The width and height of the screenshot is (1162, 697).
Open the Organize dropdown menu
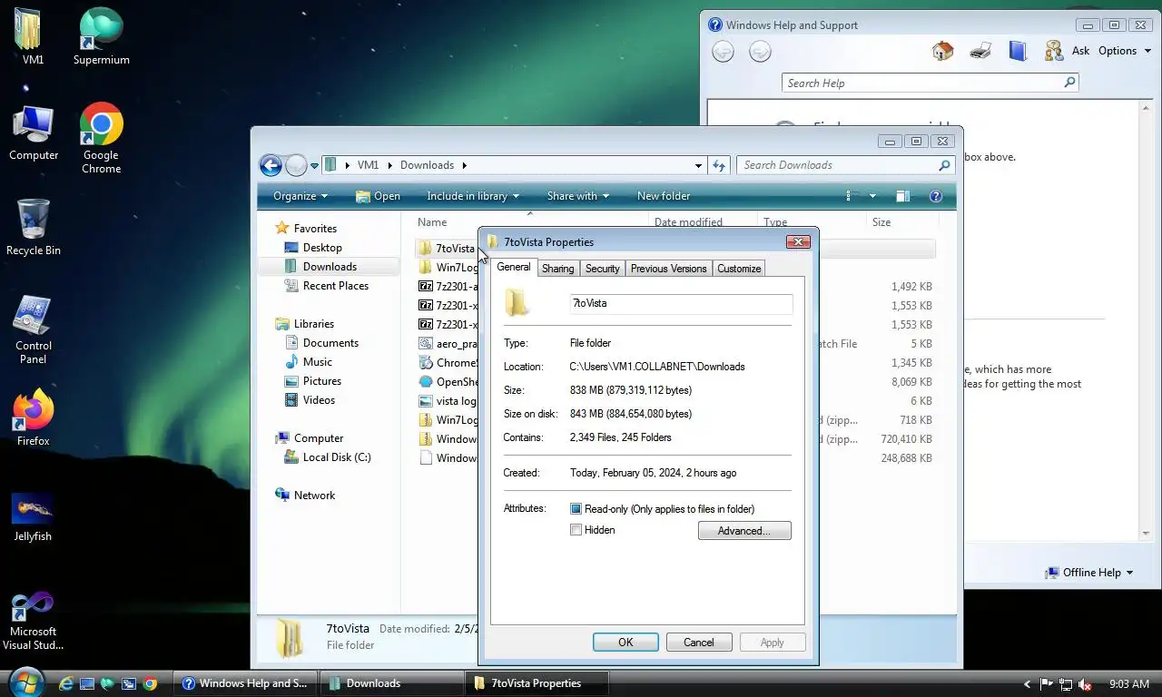300,196
